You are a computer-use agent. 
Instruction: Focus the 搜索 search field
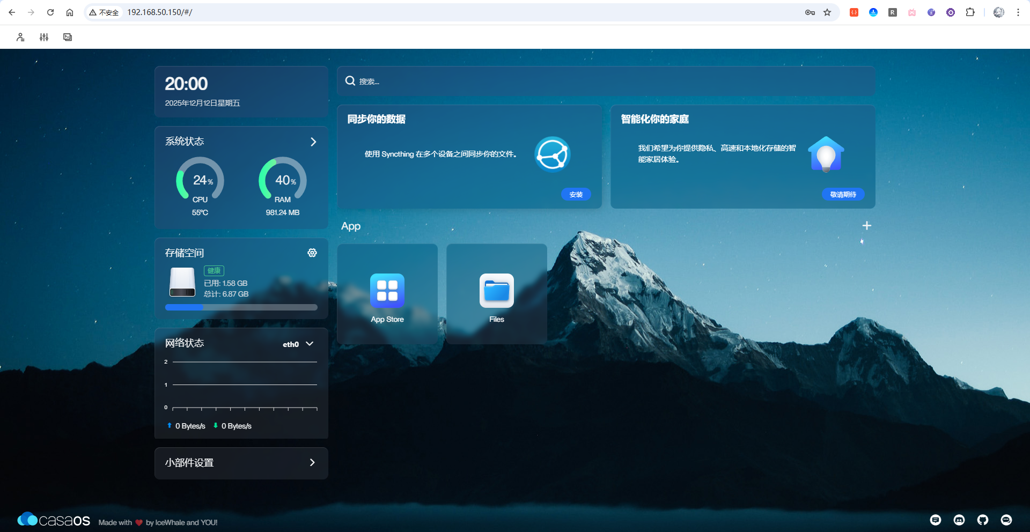click(x=606, y=81)
